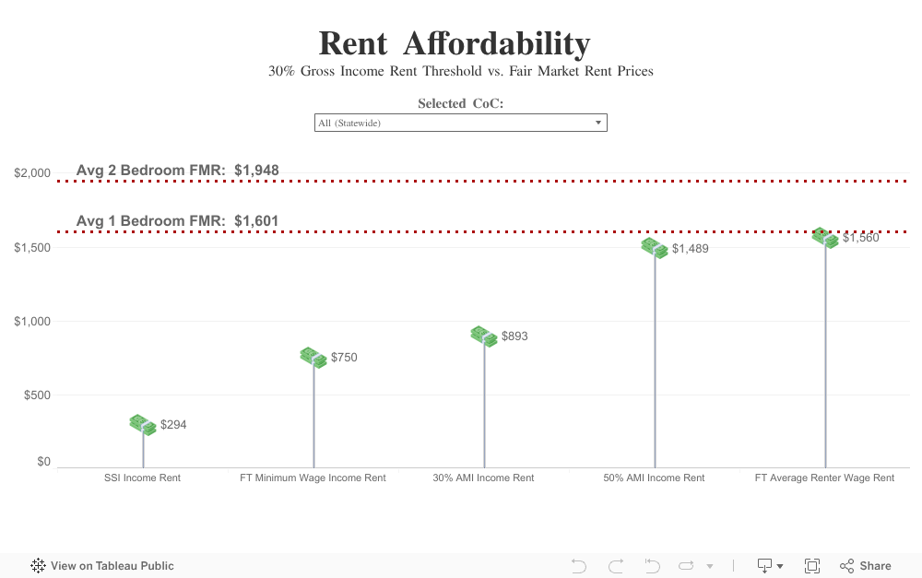The width and height of the screenshot is (922, 578).
Task: Click the Refresh data icon
Action: (x=686, y=566)
